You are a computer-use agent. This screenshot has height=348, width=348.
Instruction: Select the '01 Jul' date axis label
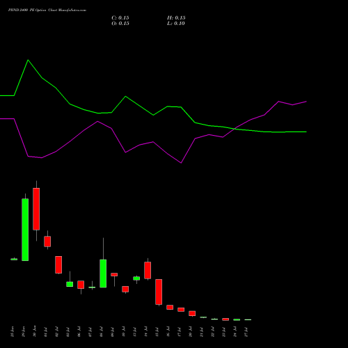[46, 332]
